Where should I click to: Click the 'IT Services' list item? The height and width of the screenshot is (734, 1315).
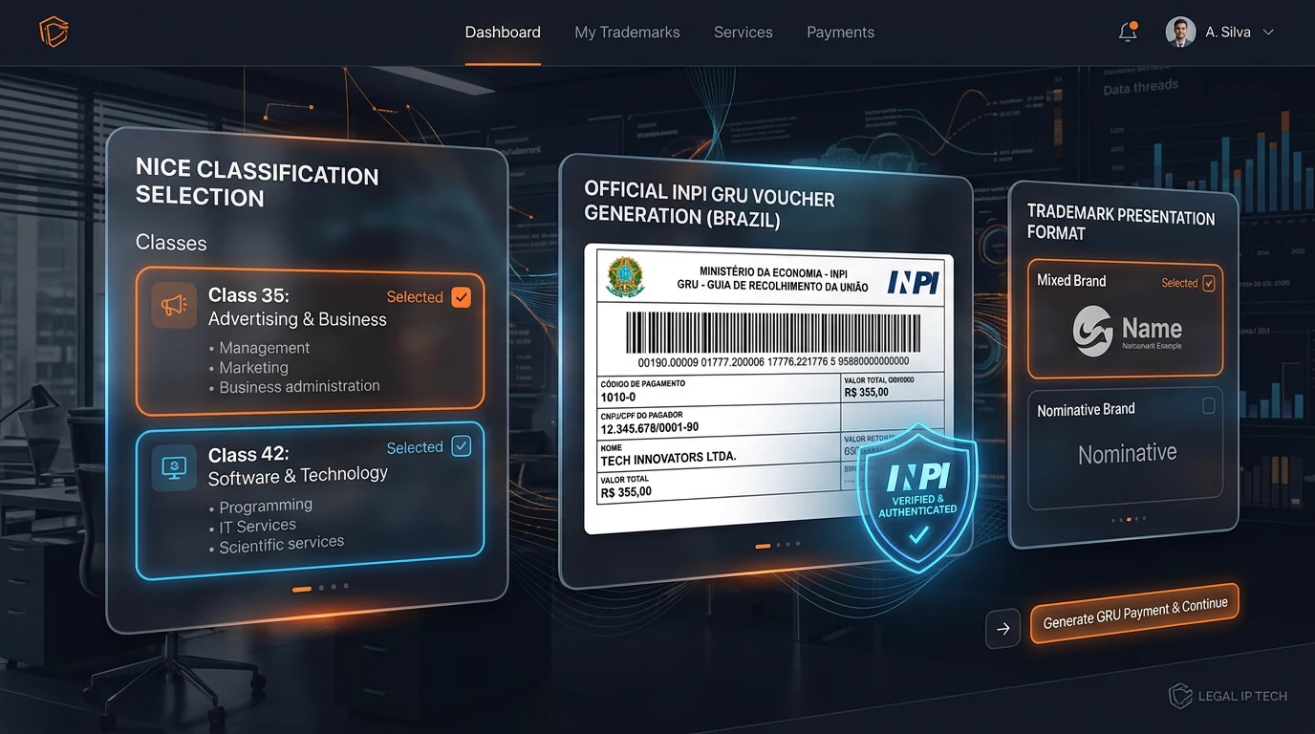(257, 526)
